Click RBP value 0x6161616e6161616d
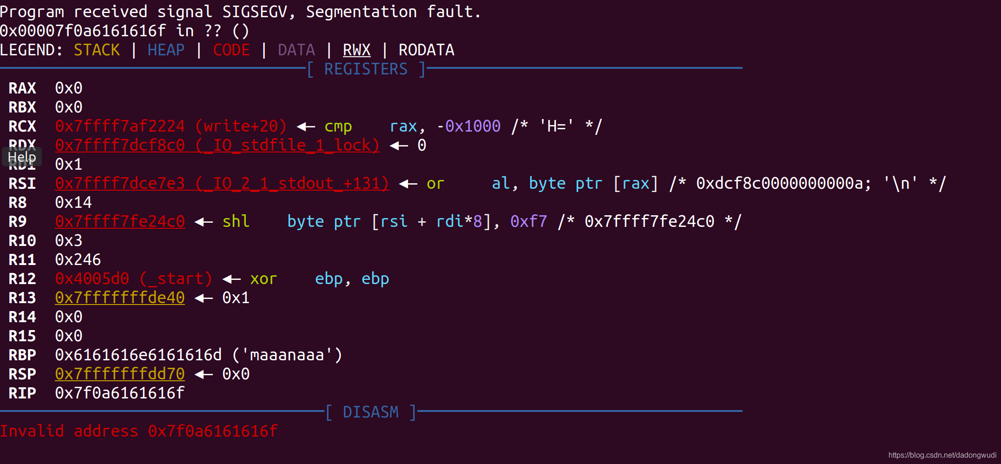Viewport: 1001px width, 464px height. [138, 355]
